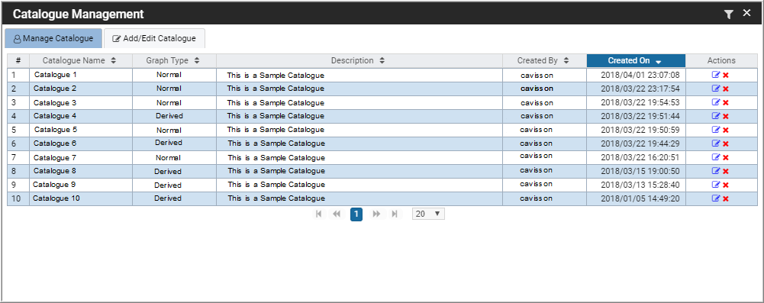Remove Catalogue 5 via red delete icon
The image size is (764, 303).
click(x=726, y=130)
